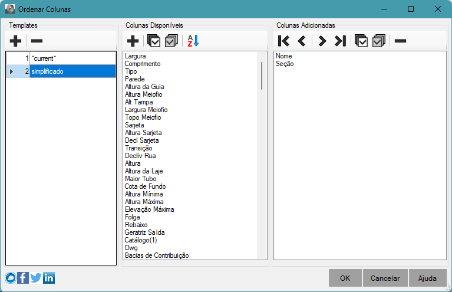The width and height of the screenshot is (452, 292).
Task: Uncheck all items in Colunas Disponíveis
Action: (171, 41)
